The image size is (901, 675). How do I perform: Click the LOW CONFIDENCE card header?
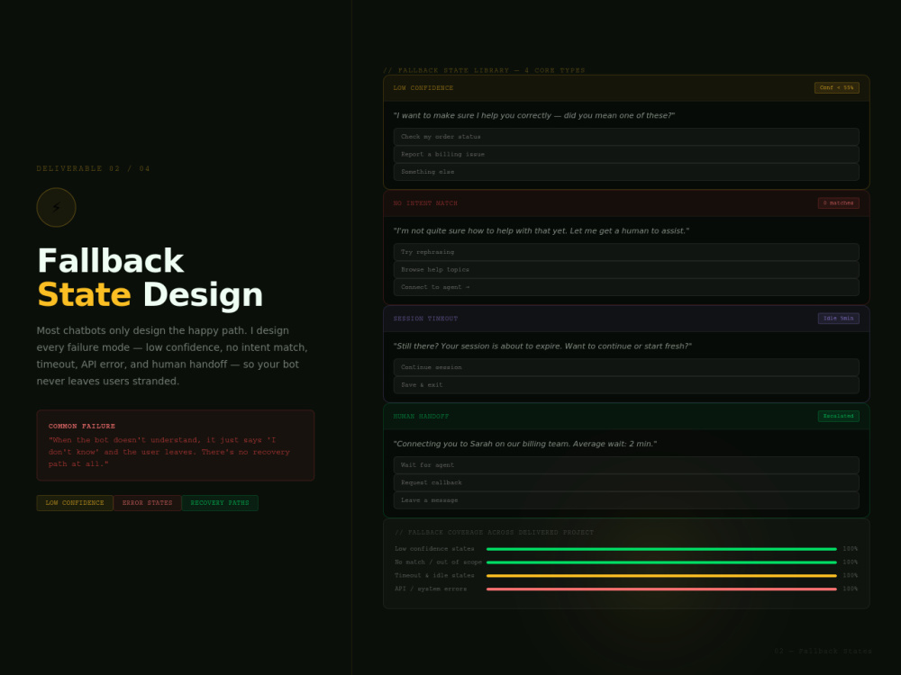pos(626,88)
